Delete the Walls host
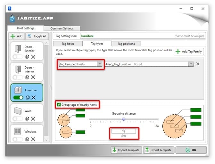The height and width of the screenshot is (164, 215). pyautogui.click(x=33, y=119)
